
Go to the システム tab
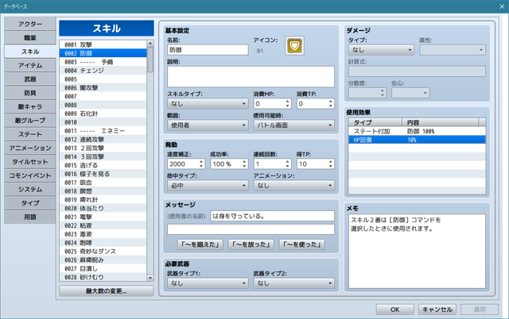click(x=30, y=189)
